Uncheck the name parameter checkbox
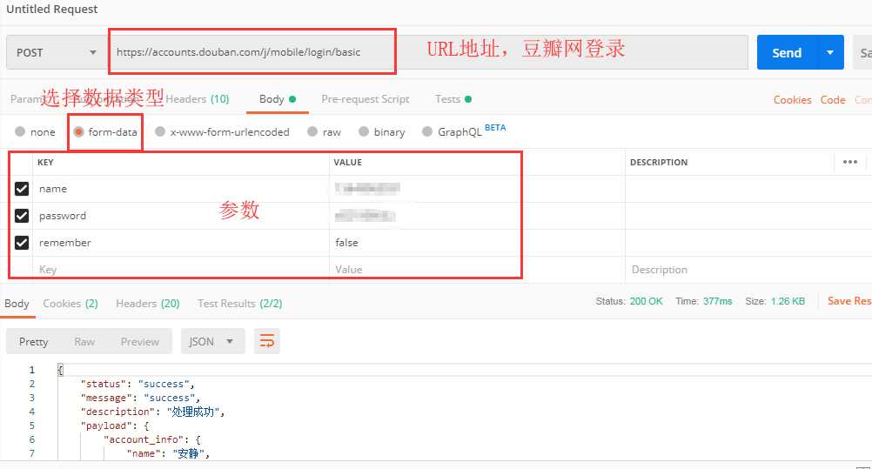Viewport: 872px width, 469px height. [x=22, y=189]
